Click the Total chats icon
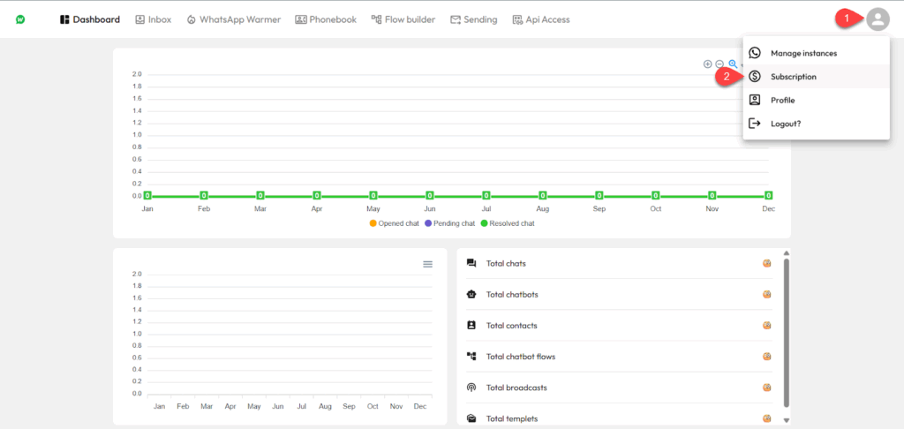The image size is (904, 429). [471, 263]
